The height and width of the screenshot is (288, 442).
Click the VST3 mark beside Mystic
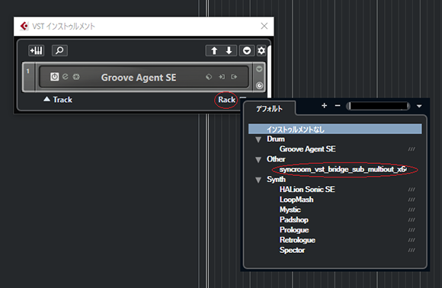412,210
